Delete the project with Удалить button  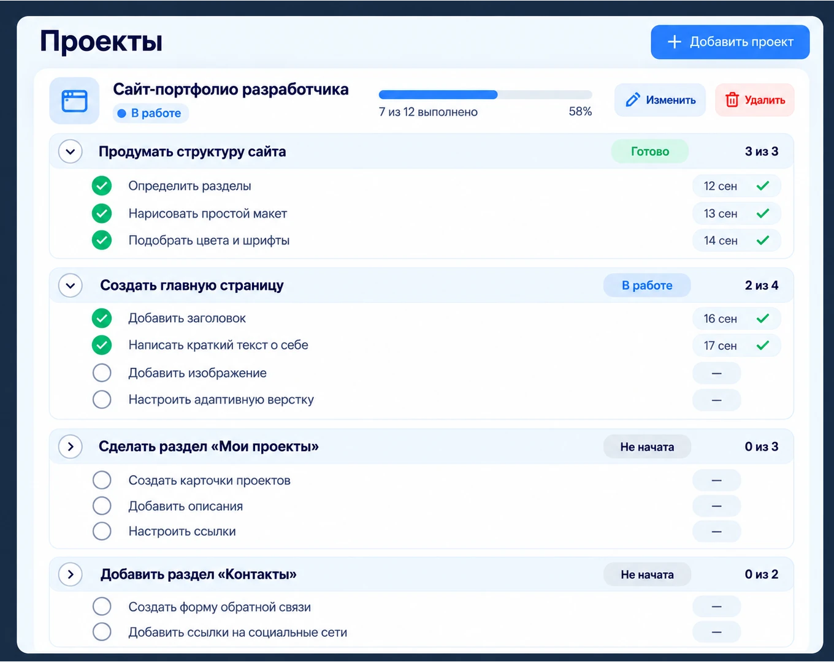755,100
